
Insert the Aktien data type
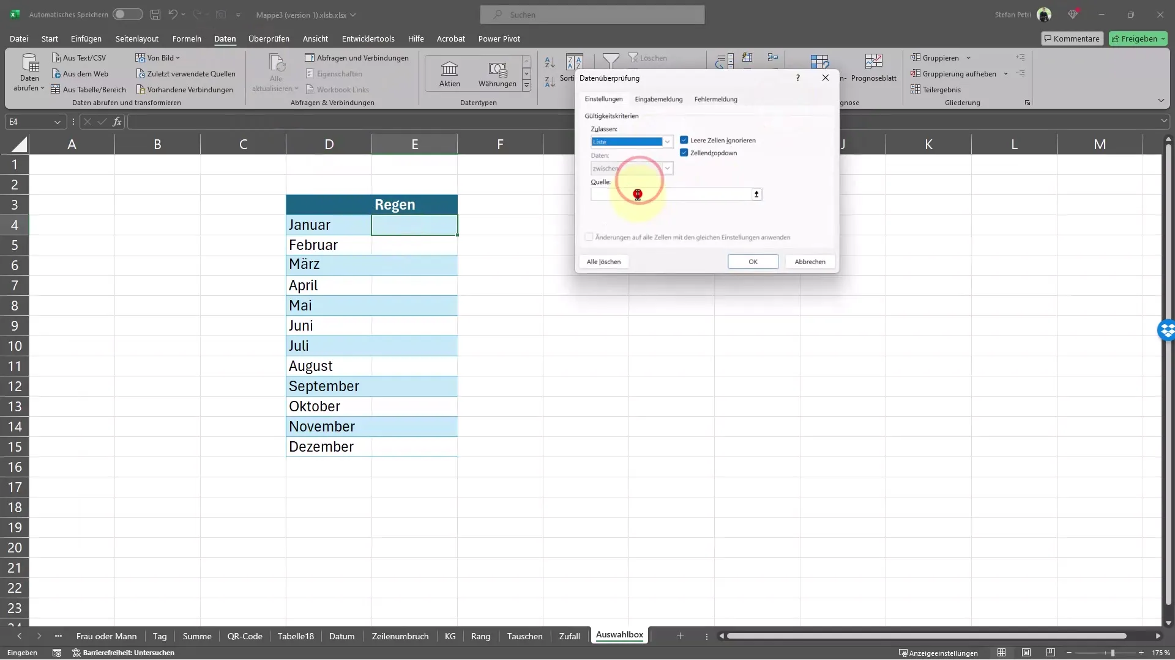449,73
